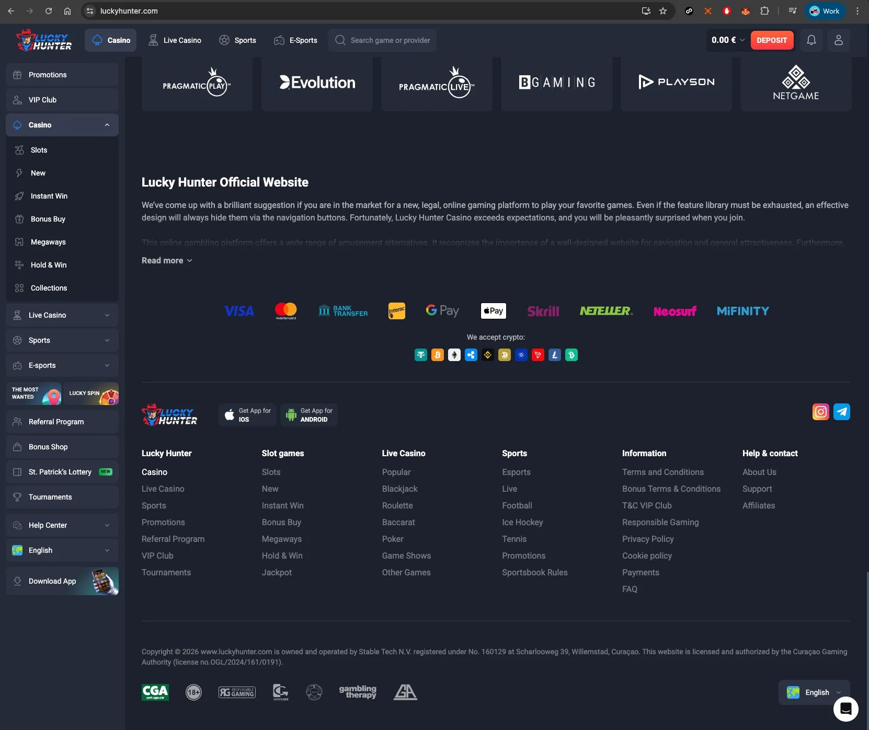Screen dimensions: 869x730
Task: Click the GamCare logo
Action: pyautogui.click(x=281, y=692)
